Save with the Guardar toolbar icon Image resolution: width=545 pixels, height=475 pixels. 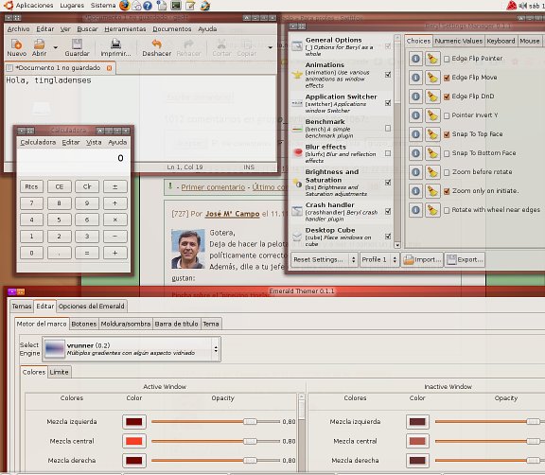coord(77,47)
